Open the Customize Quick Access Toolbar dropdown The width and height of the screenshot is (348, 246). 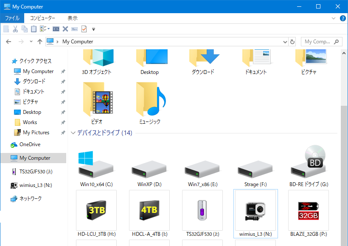tap(94, 29)
